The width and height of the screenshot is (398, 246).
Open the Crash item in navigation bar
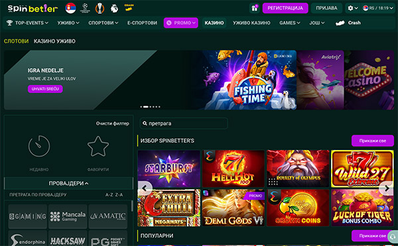click(x=348, y=22)
